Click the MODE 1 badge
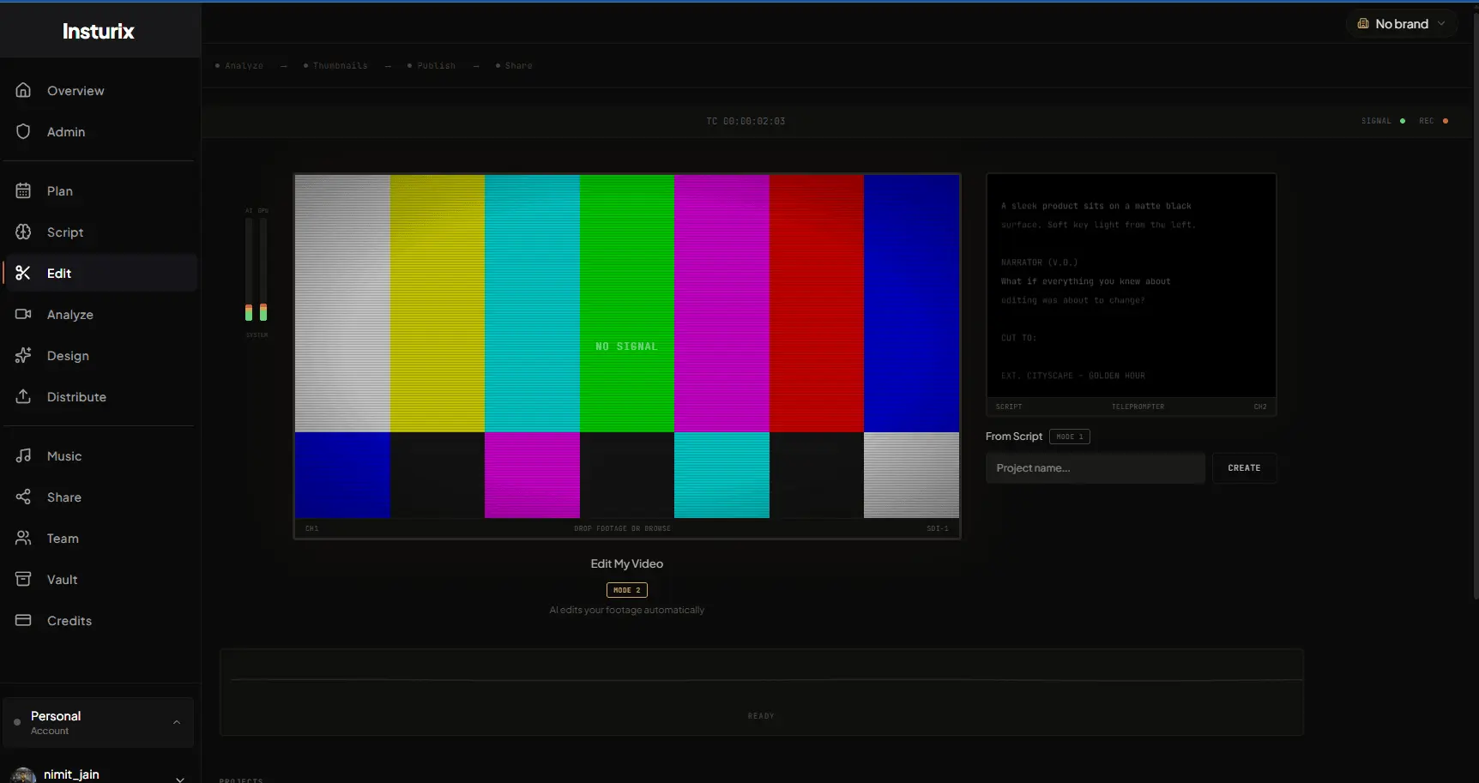 coord(1069,437)
